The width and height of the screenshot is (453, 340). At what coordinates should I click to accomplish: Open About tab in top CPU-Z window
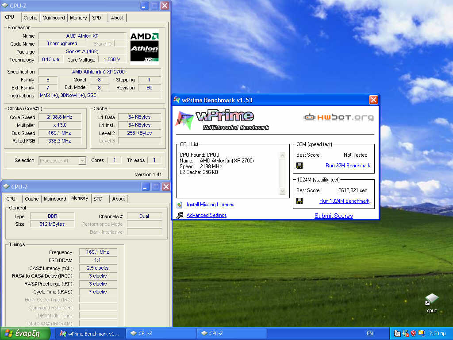(117, 18)
